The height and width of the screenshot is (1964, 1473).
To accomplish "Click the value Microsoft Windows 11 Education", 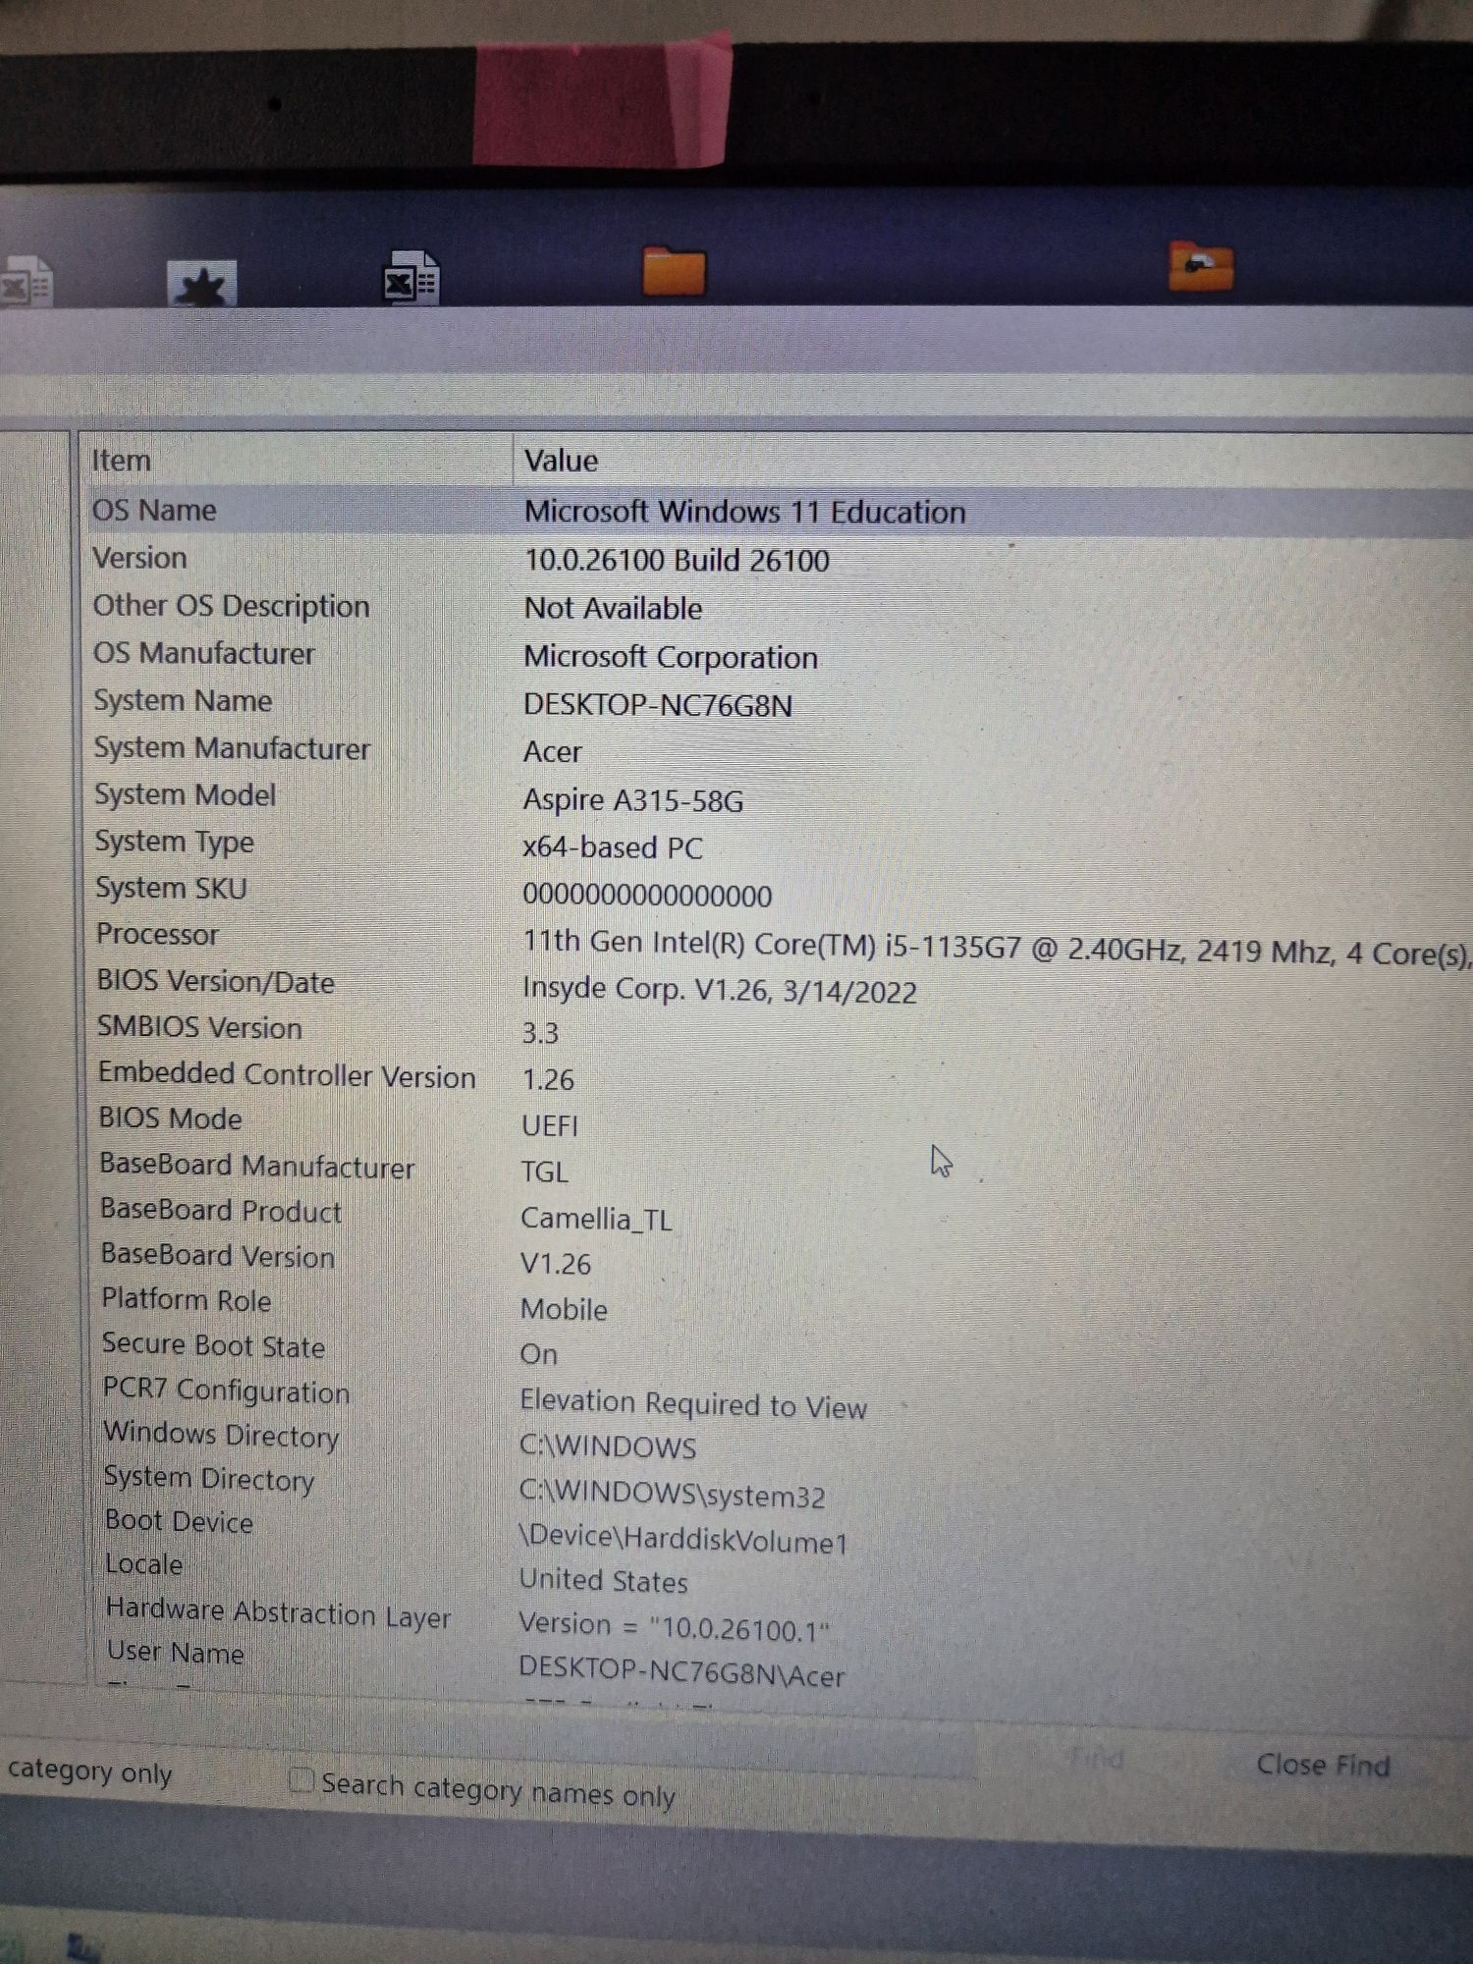I will [745, 512].
